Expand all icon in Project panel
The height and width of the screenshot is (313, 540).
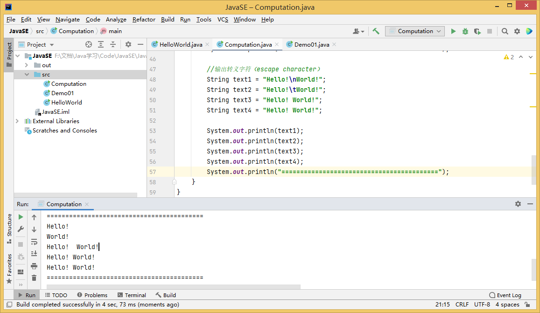point(100,44)
